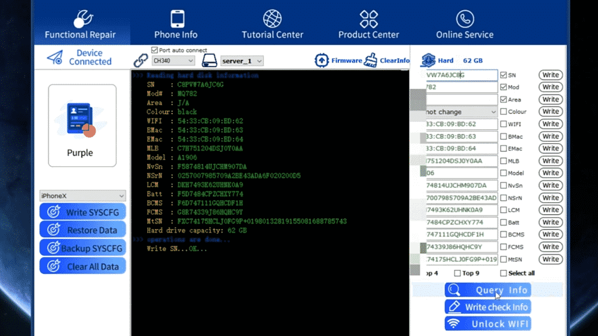
Task: Expand the iPhoneX model dropdown
Action: pyautogui.click(x=83, y=196)
